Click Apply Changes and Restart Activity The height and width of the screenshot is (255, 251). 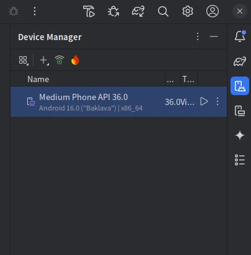click(113, 11)
